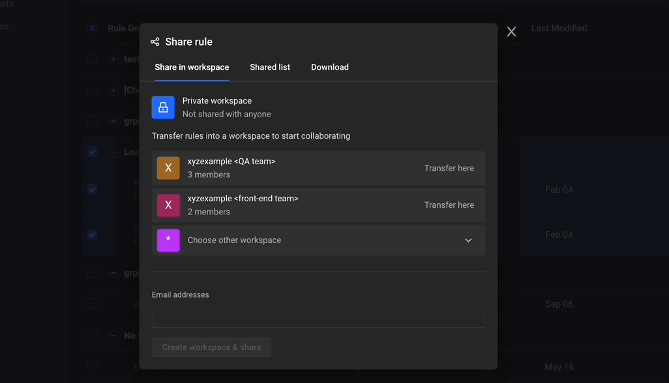Close the Share rule dialog

(511, 31)
